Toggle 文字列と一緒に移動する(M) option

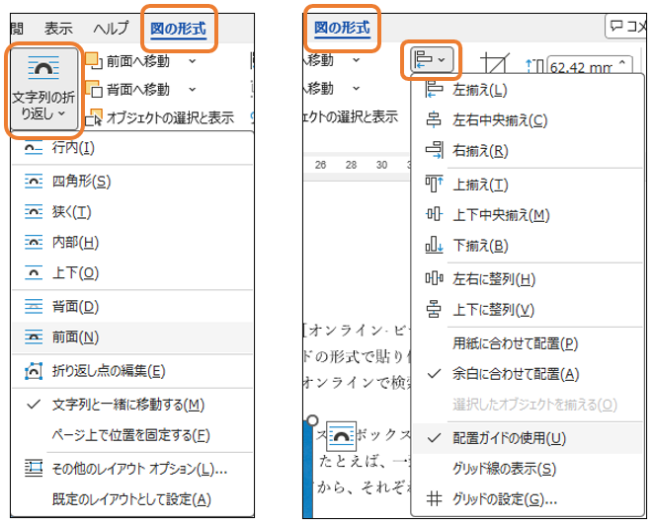127,405
